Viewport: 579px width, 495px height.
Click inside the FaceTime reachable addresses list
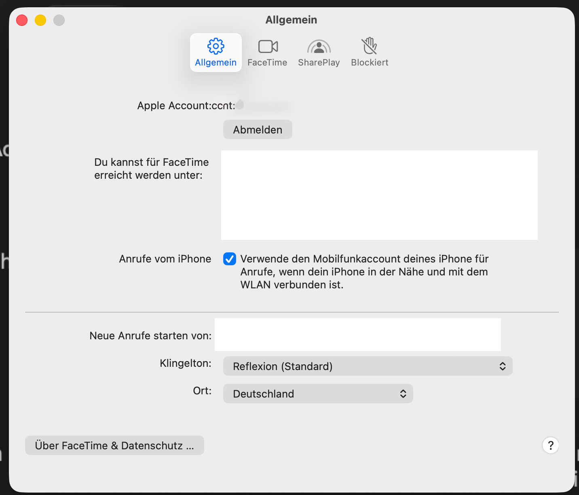coord(379,195)
